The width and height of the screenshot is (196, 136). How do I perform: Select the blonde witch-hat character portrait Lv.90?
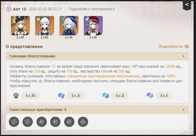click(x=20, y=28)
